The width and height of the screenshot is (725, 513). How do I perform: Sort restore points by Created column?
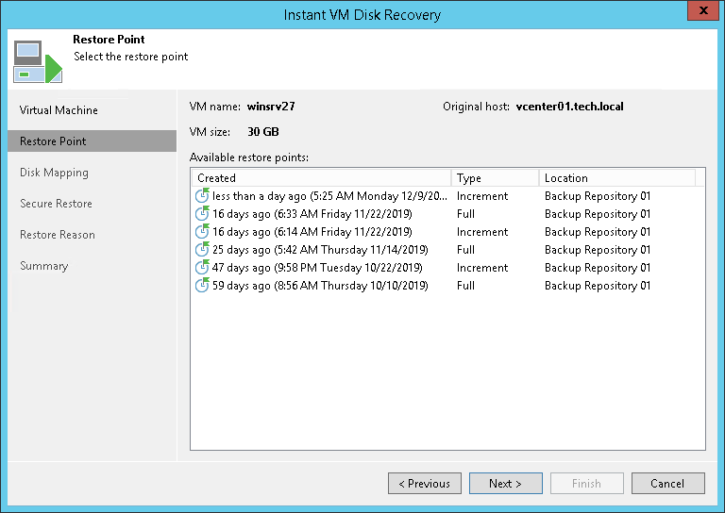point(321,178)
